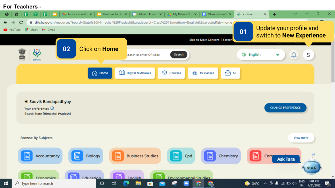
Task: Click the View more button
Action: click(x=301, y=138)
